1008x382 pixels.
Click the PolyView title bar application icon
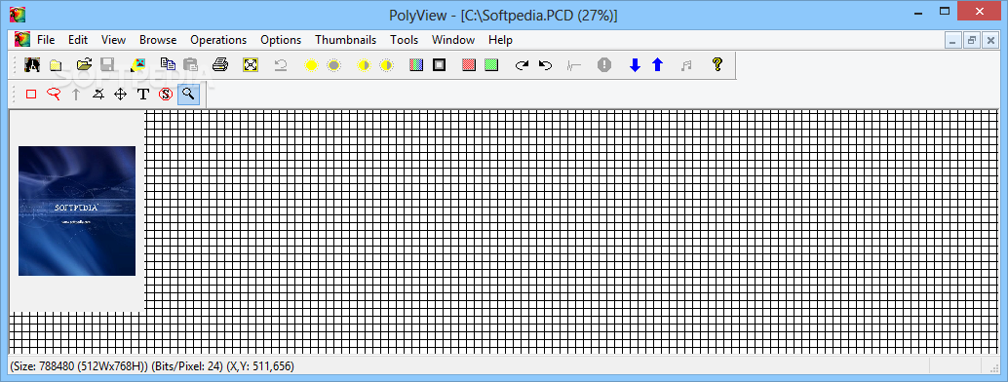(18, 15)
